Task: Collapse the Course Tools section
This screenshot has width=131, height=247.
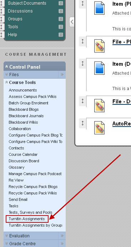Action: click(x=7, y=82)
